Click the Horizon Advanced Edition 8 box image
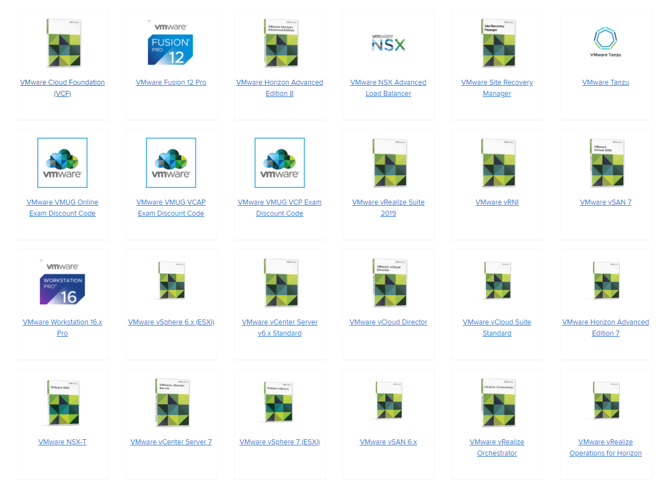Screen dimensions: 658x480 [281, 43]
